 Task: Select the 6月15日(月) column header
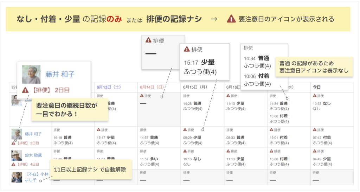[195, 87]
